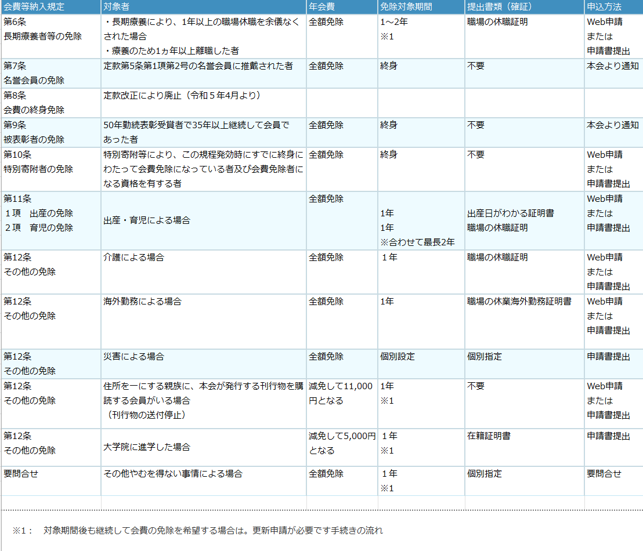Click the 出産・育児による場合 cell
643x551 pixels.
(x=147, y=220)
